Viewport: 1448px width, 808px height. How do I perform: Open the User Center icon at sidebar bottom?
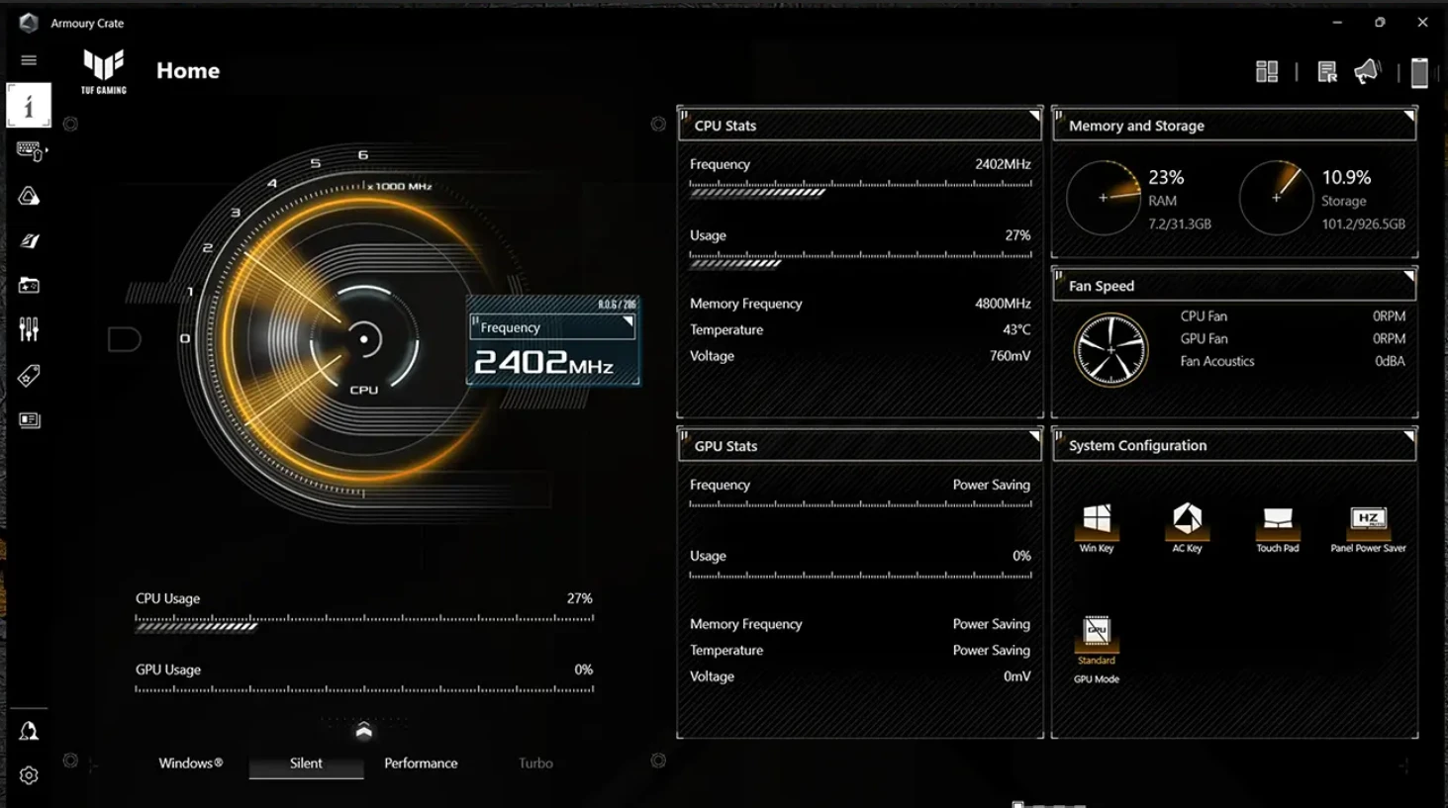point(29,731)
